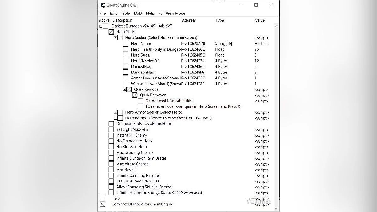Enable the Instant Kill Enemy checkbox
The image size is (377, 212).
pyautogui.click(x=111, y=135)
